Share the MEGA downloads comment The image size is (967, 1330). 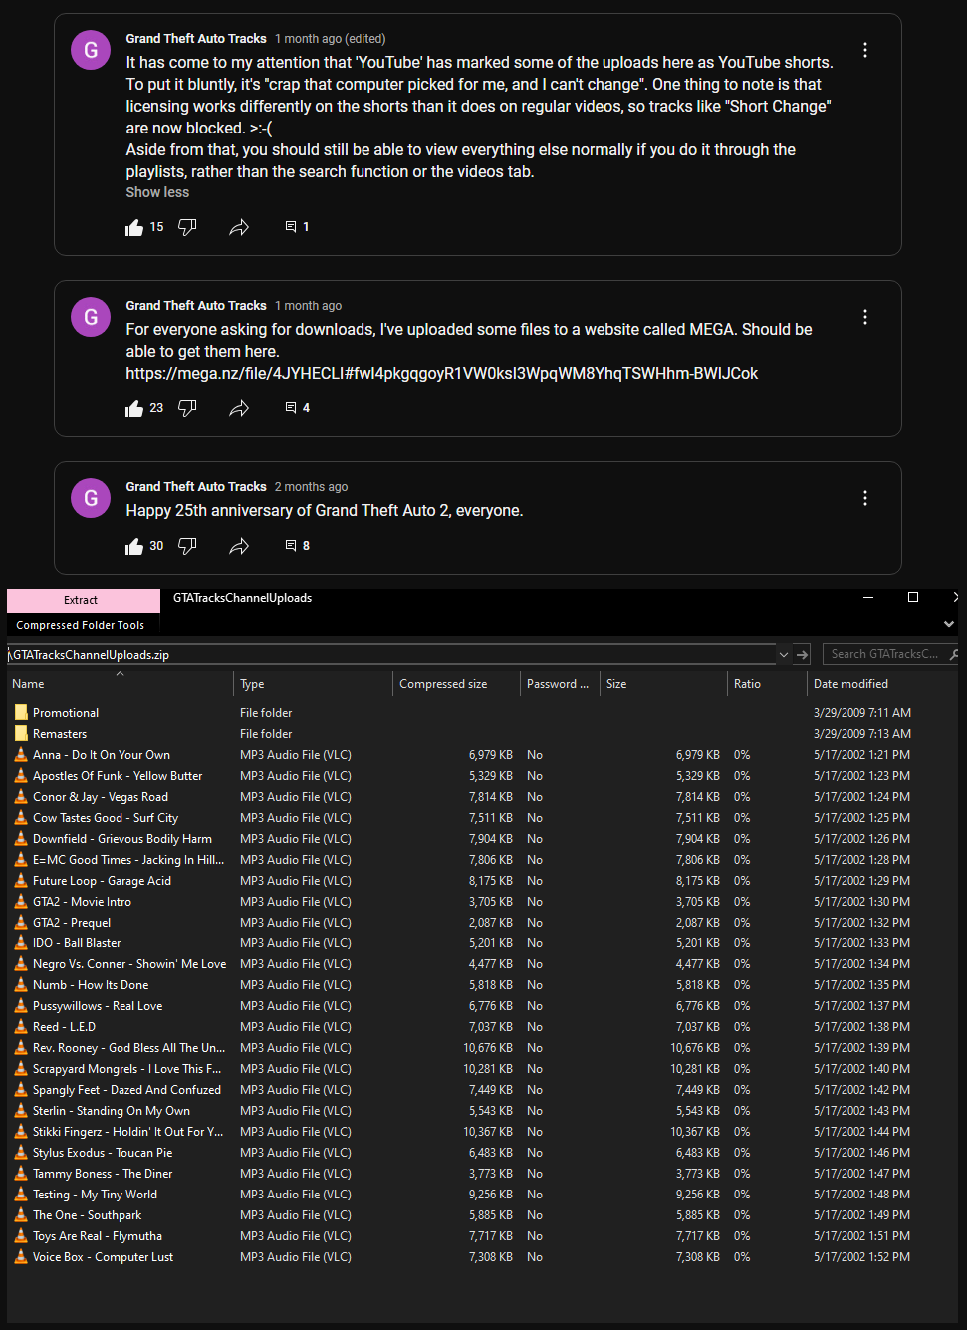pyautogui.click(x=239, y=409)
